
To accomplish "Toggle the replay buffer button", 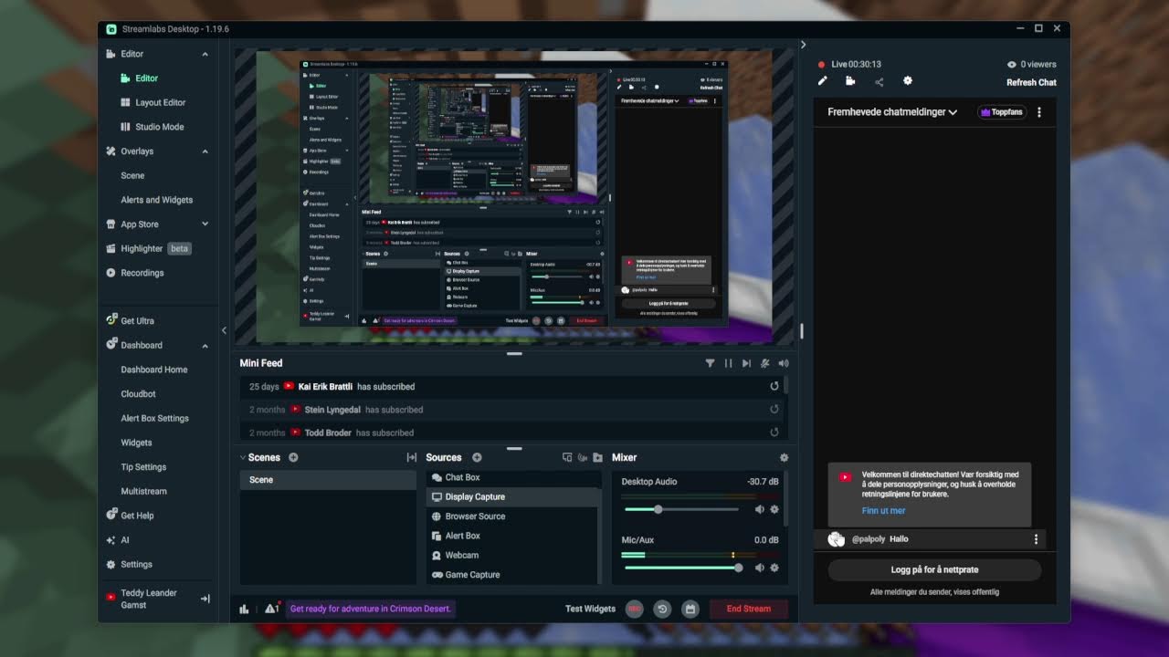I will [x=662, y=609].
